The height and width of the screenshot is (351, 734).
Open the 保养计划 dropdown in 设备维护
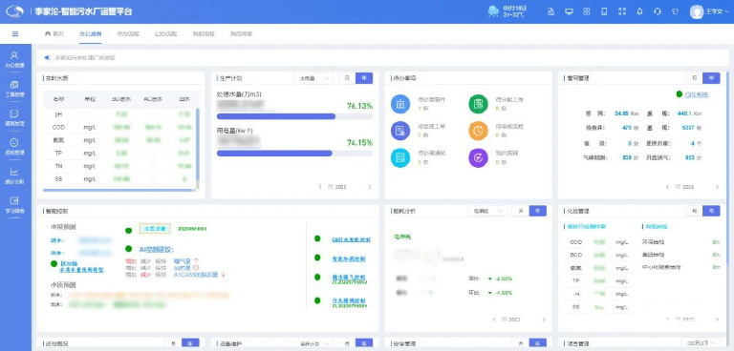tap(313, 344)
